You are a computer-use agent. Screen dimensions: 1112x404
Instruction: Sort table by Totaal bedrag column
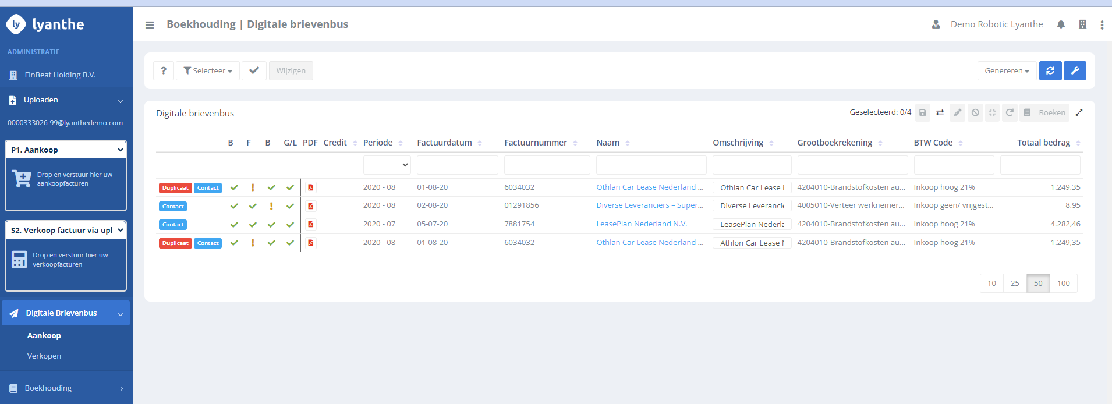coord(1043,143)
